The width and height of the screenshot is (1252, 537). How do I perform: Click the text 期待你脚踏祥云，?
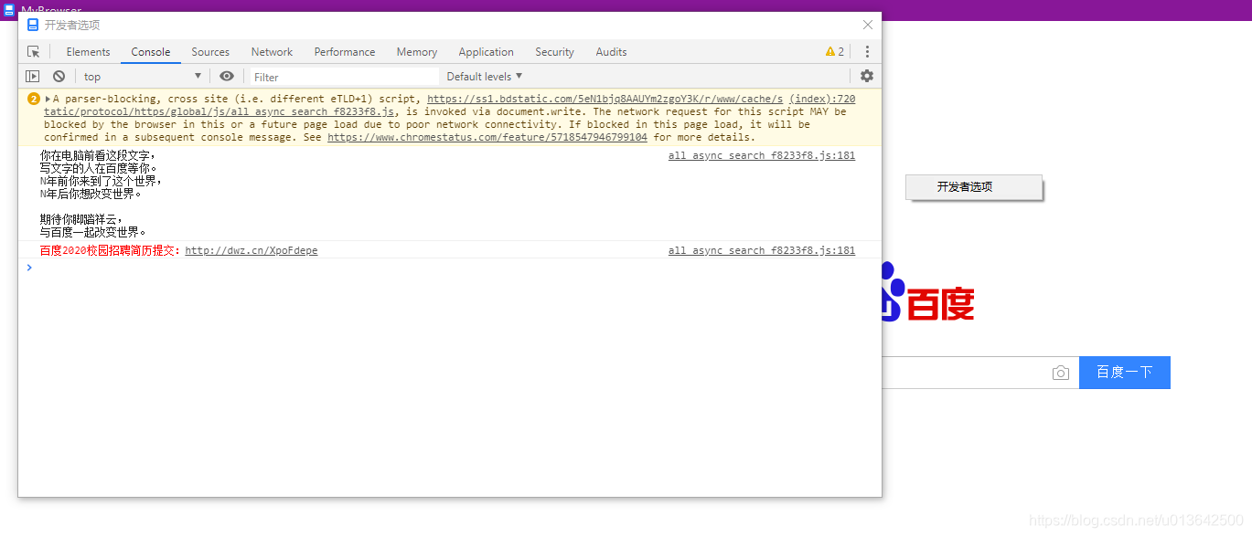click(x=81, y=219)
